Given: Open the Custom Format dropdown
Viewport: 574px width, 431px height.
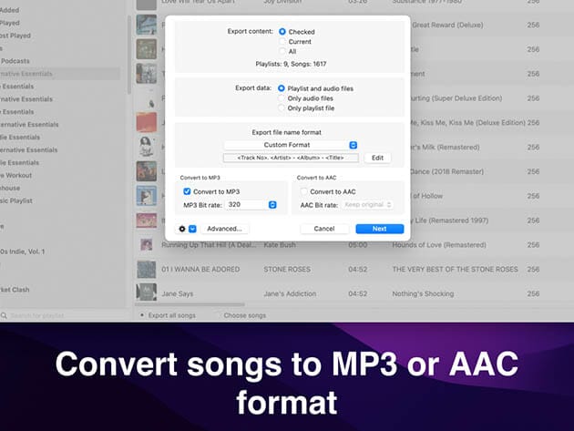Looking at the screenshot, I should coord(291,145).
